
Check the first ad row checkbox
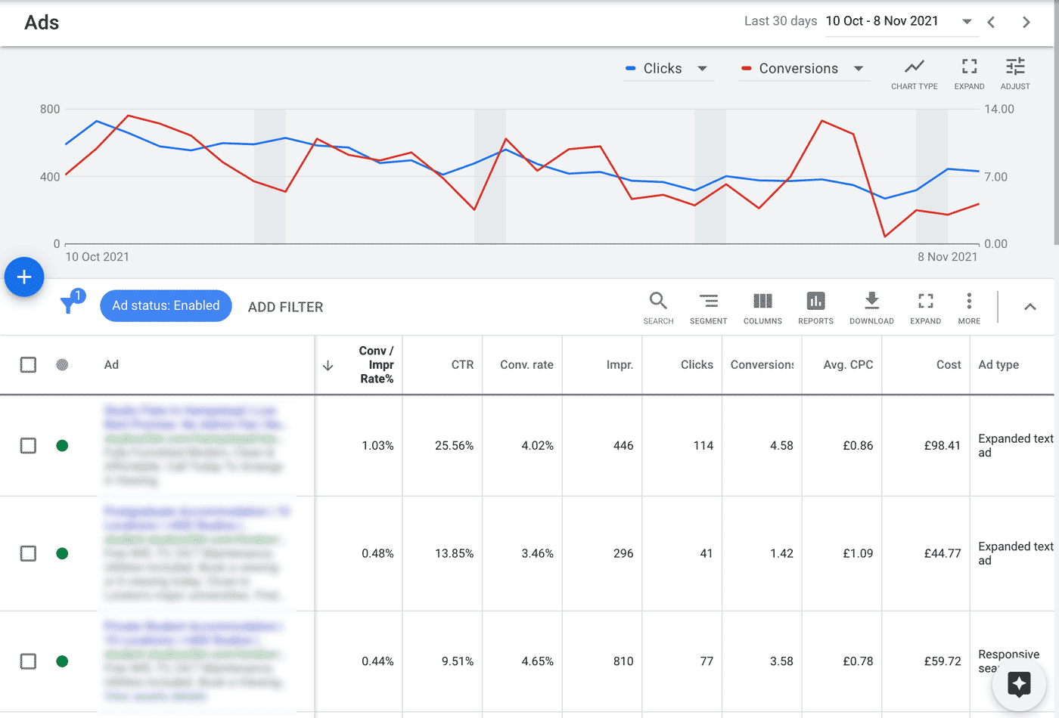(28, 446)
